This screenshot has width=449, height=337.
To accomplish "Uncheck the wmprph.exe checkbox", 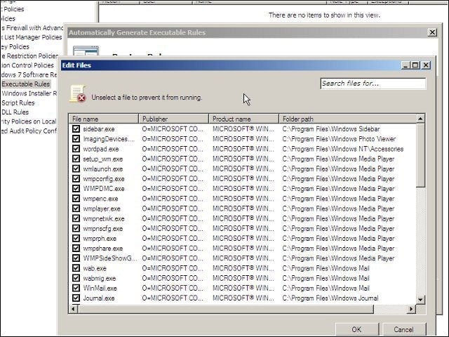I will 76,239.
